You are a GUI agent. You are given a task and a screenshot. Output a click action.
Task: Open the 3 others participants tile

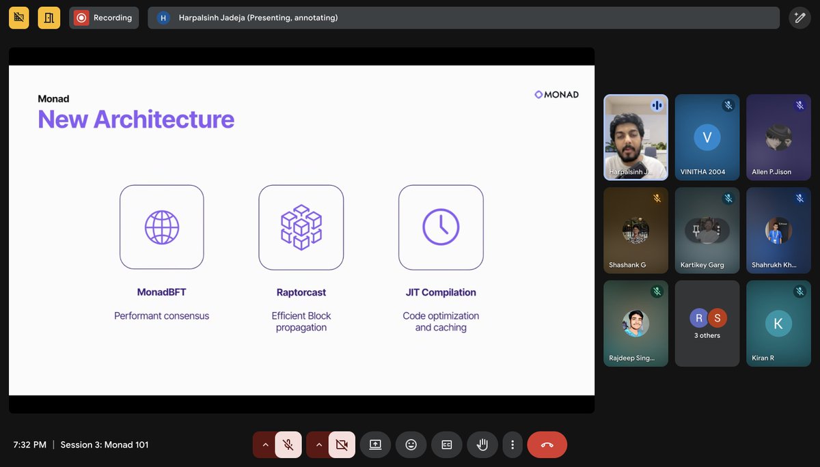(707, 324)
